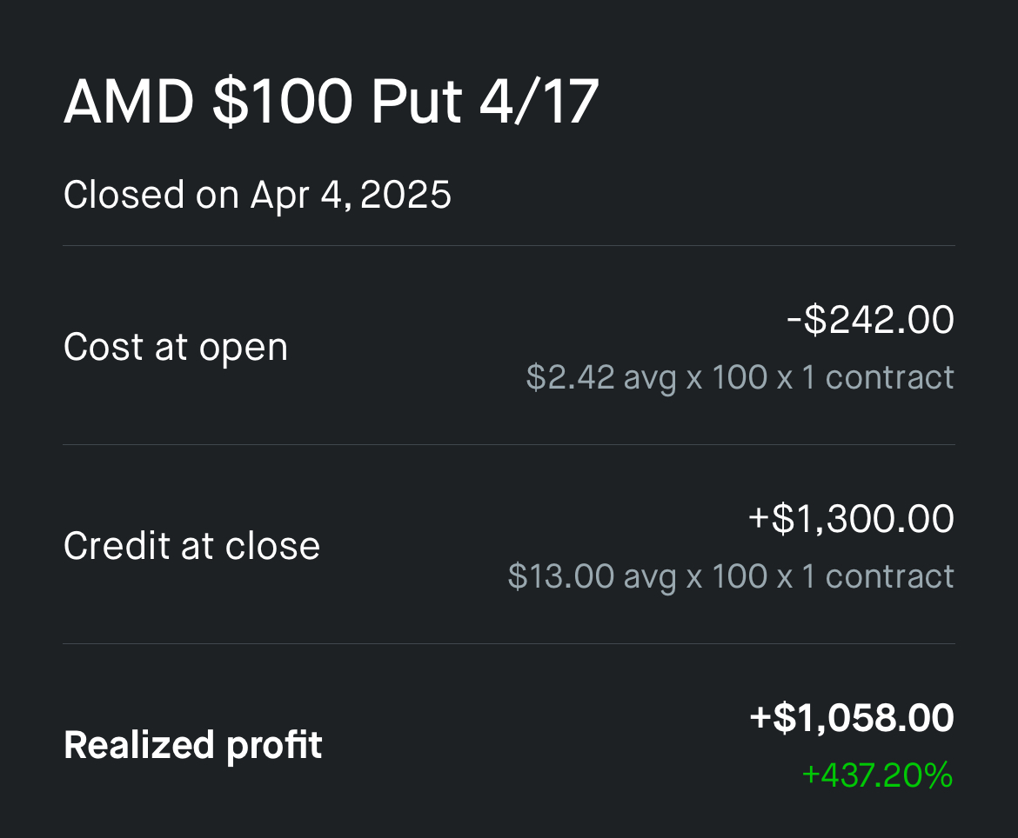Click the 1 contract text under -$242.00
This screenshot has height=838, width=1018.
point(878,377)
